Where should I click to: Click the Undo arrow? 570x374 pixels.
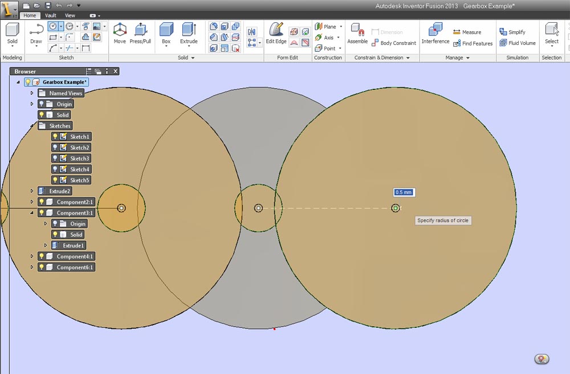(x=59, y=6)
